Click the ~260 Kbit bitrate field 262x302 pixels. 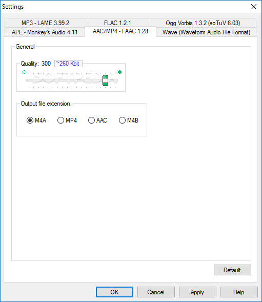click(68, 64)
